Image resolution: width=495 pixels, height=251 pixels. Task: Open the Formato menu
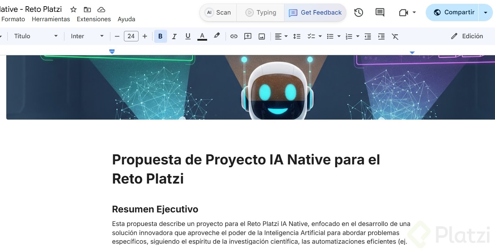tap(13, 19)
